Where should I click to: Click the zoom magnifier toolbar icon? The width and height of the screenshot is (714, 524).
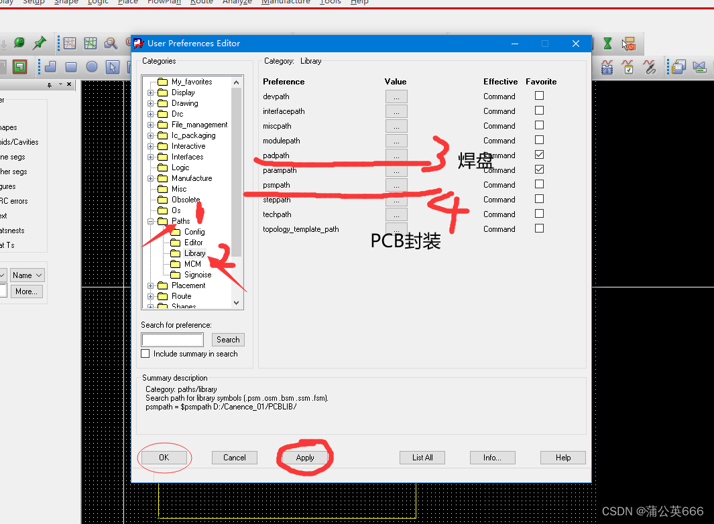pos(111,44)
